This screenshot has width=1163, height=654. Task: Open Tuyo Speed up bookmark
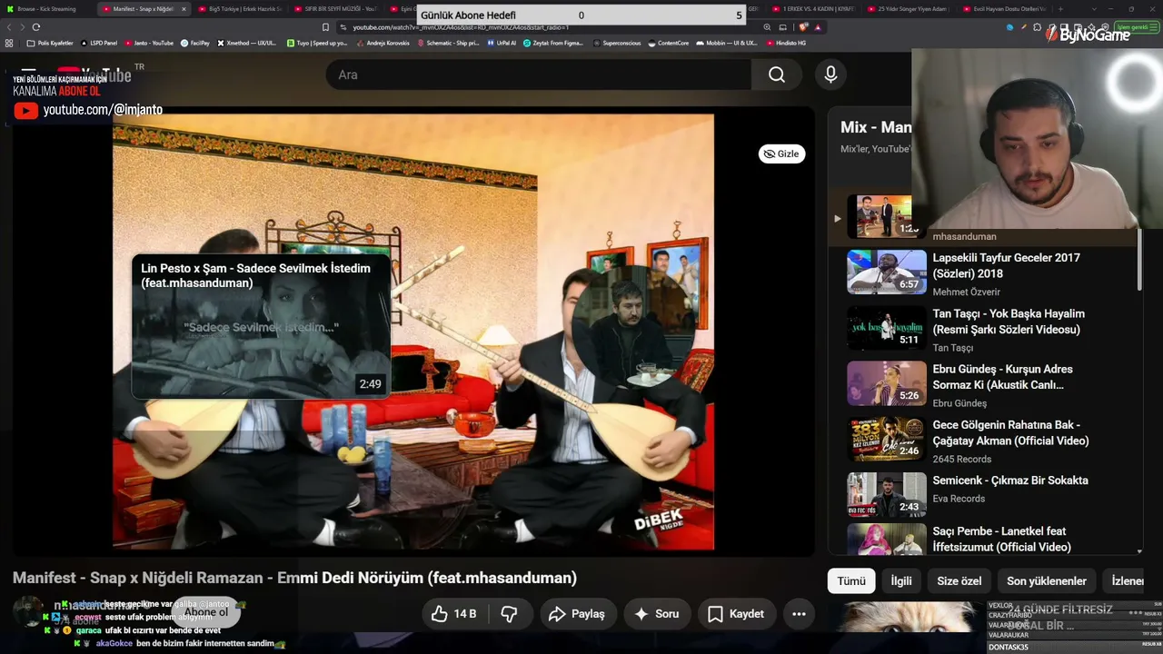[317, 43]
